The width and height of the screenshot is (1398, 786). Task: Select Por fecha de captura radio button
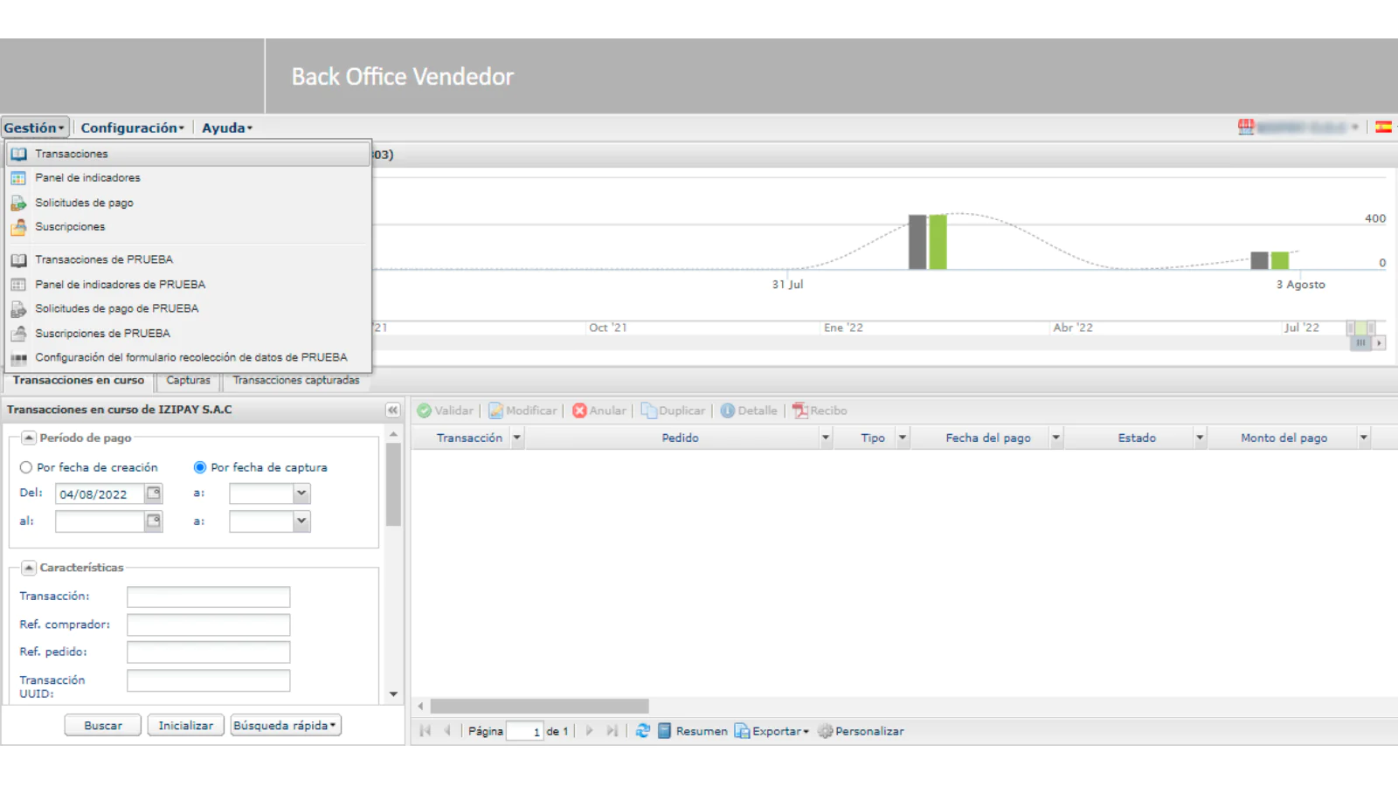(200, 467)
